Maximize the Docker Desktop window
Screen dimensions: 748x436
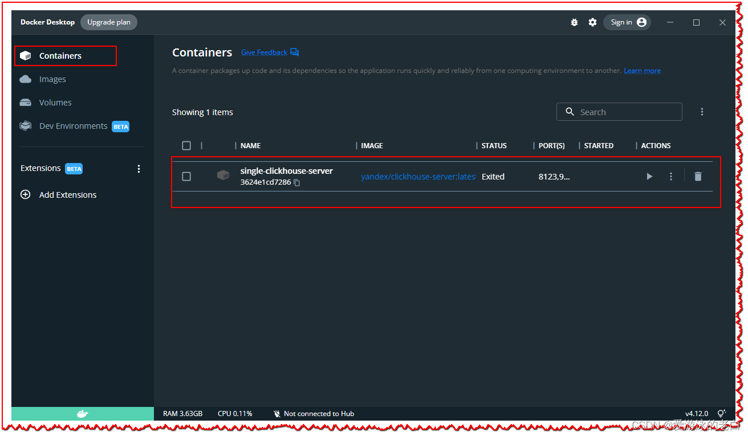click(x=696, y=22)
